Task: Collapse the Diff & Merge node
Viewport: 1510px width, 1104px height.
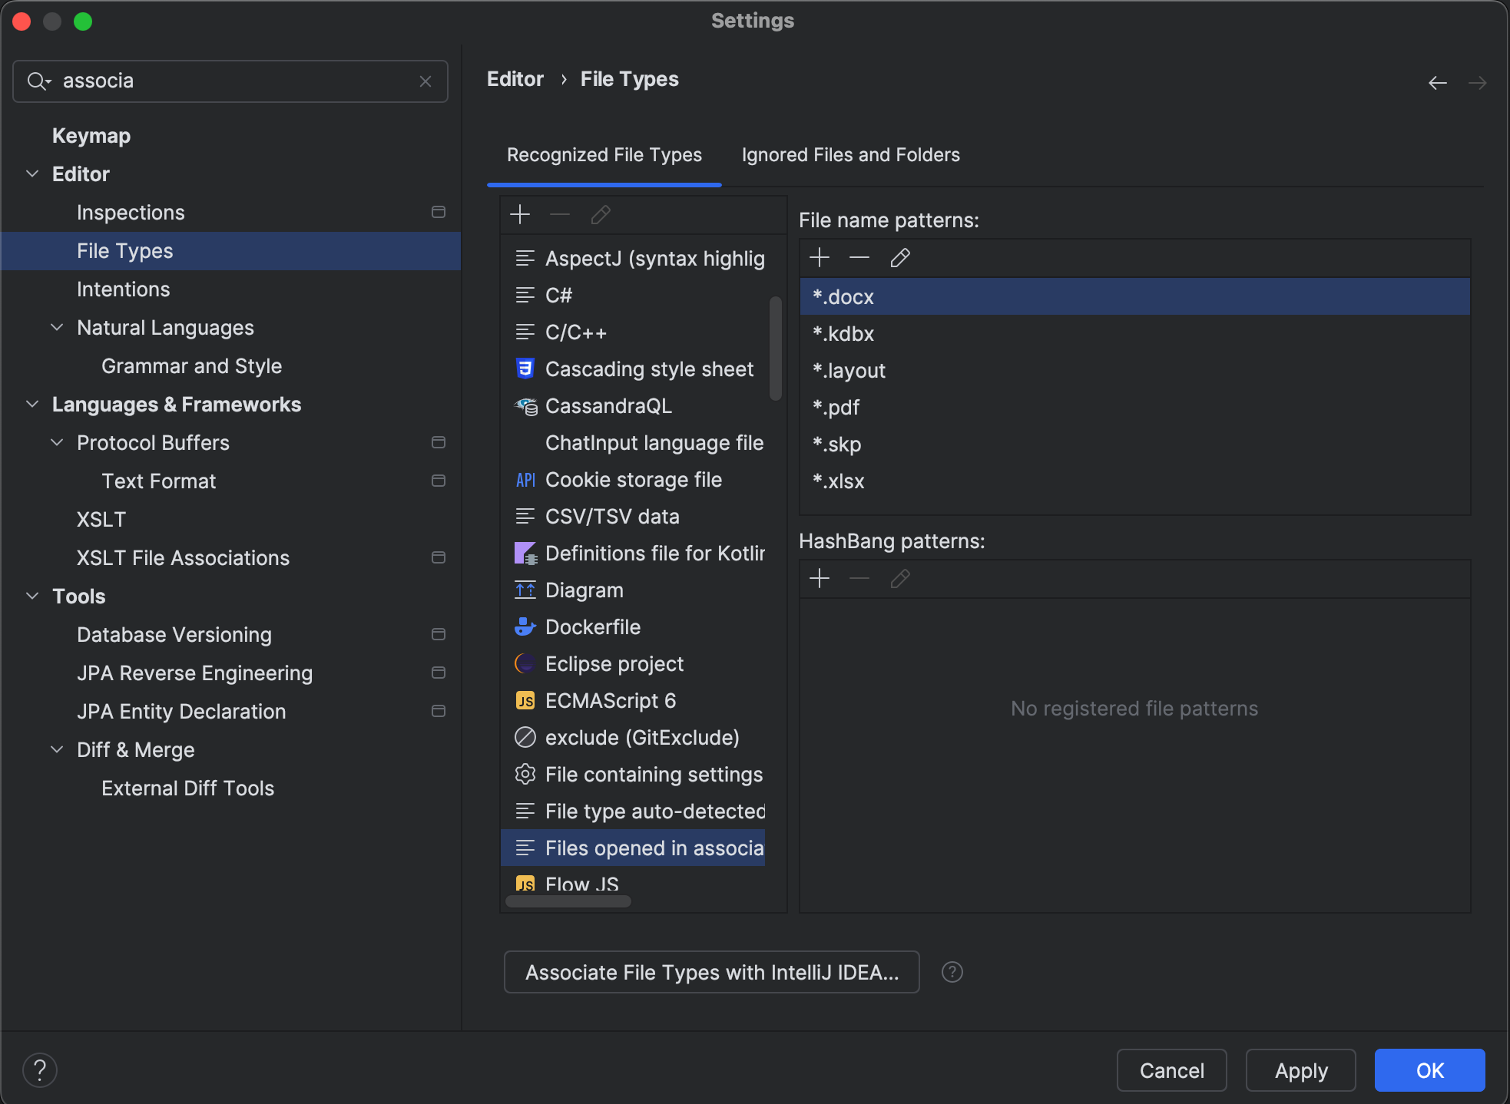Action: tap(57, 750)
